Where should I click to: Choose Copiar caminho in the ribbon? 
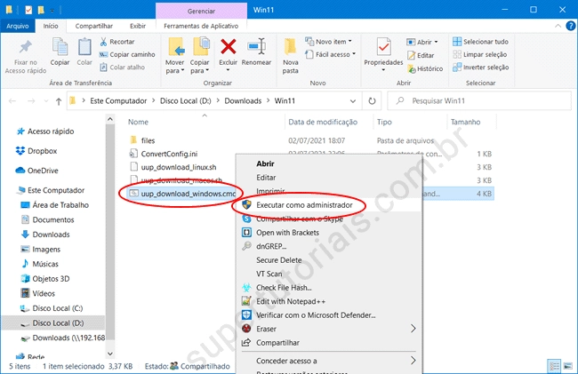[127, 54]
